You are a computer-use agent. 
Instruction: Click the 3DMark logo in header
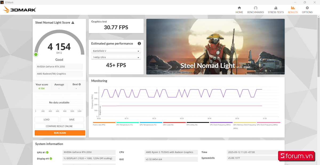click(x=19, y=10)
